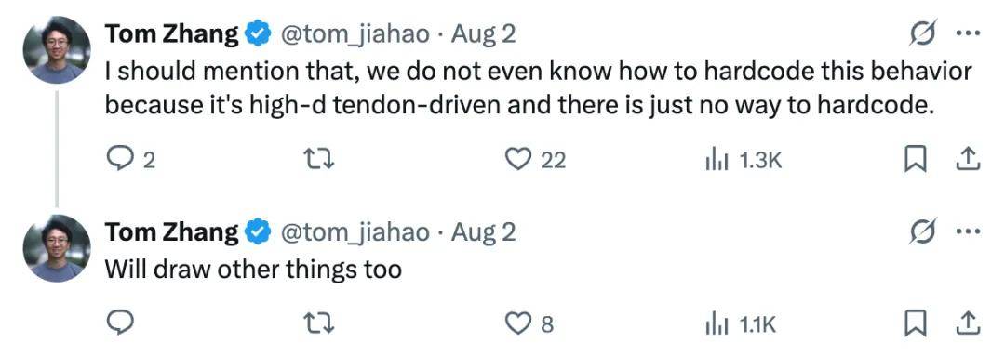
Task: Open first tweet's Aug 2 timestamp
Action: [483, 34]
